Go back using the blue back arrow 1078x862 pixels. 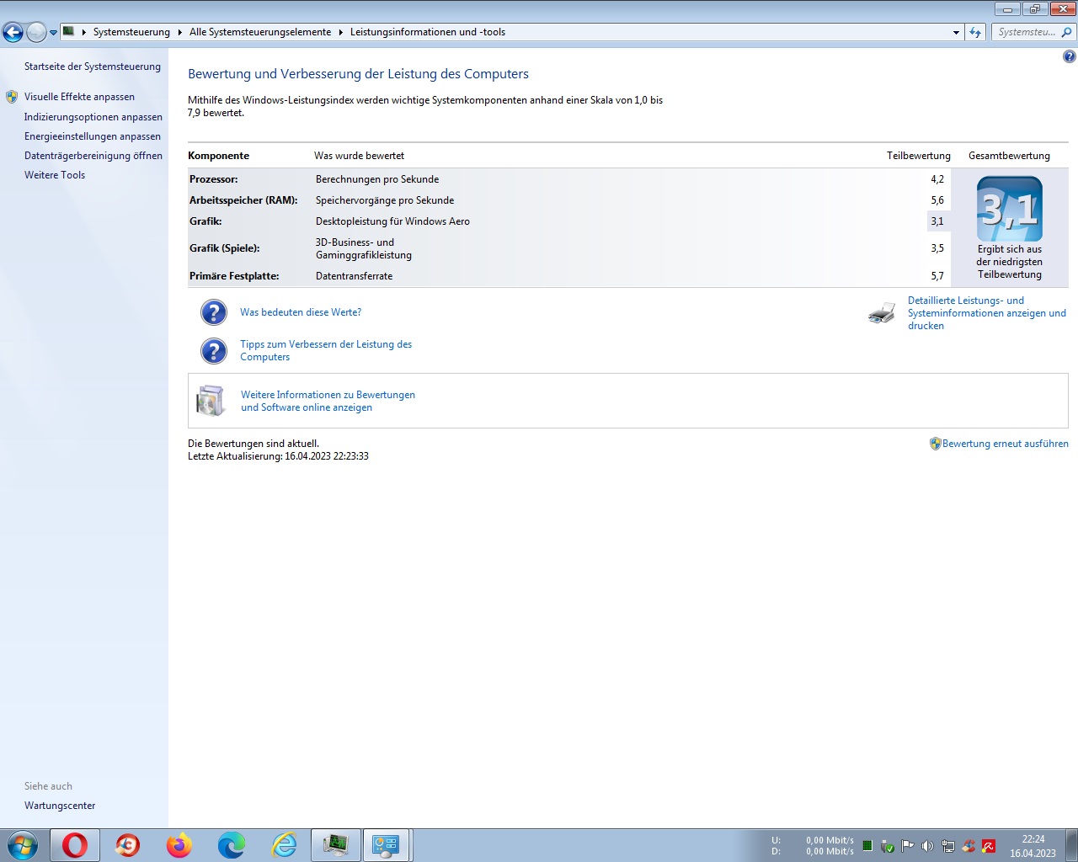(13, 32)
